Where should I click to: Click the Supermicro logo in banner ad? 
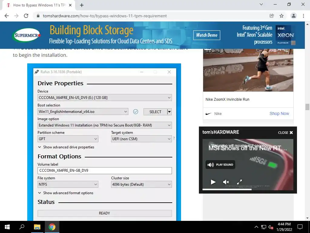pyautogui.click(x=27, y=35)
